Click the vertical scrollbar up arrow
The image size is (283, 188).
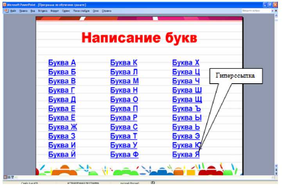[x=276, y=16]
